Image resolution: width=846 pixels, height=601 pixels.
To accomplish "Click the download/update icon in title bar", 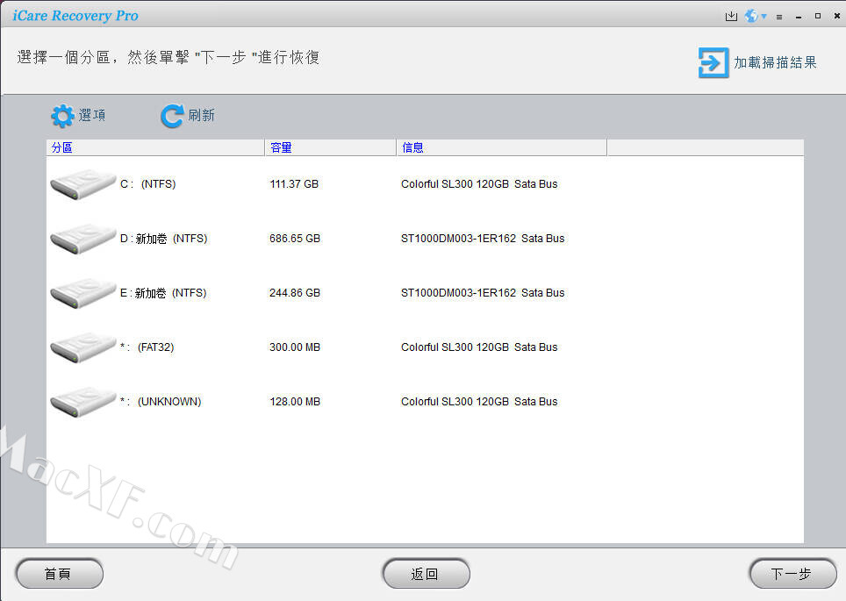I will [x=731, y=16].
